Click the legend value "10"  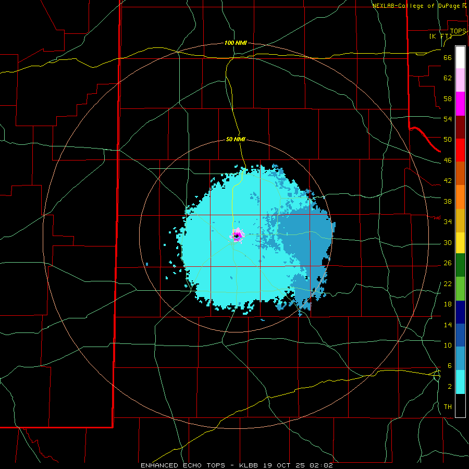[448, 345]
